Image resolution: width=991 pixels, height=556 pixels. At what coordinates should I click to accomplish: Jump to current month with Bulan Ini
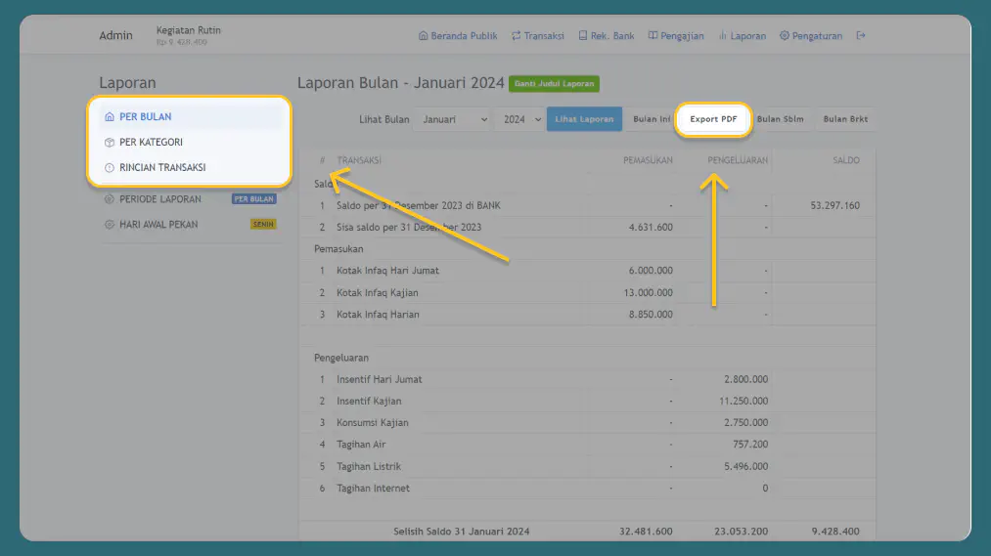[x=650, y=119]
